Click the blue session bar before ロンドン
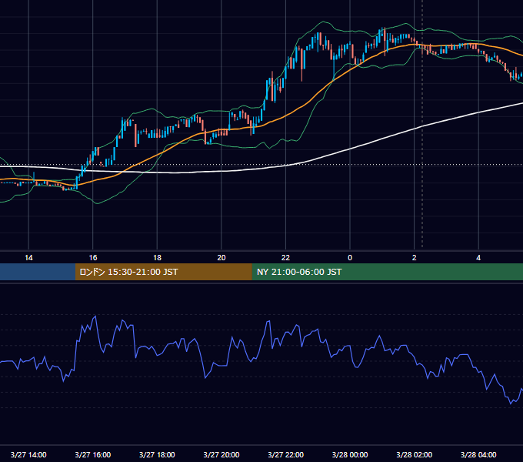523x462 pixels. tap(38, 272)
